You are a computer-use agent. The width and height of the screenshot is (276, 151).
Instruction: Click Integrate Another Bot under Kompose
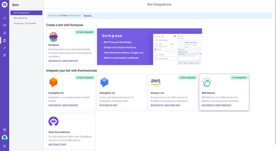pos(63,61)
